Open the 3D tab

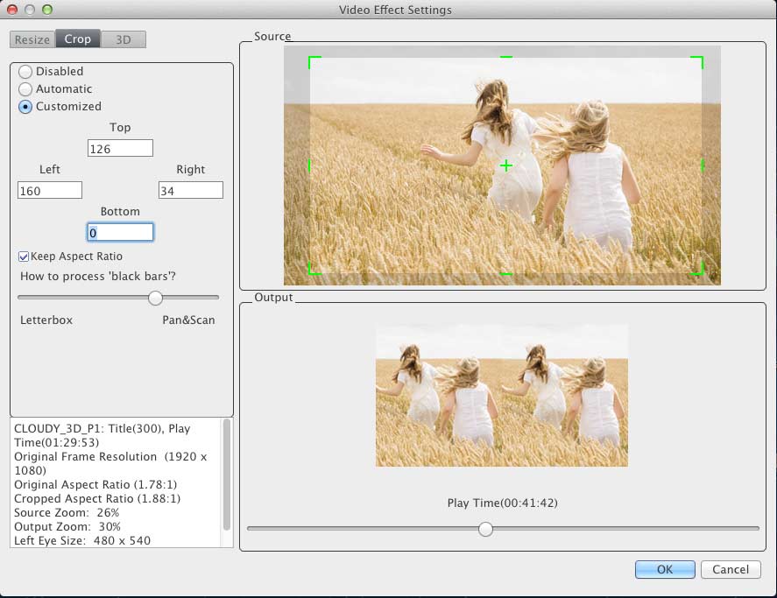point(124,39)
